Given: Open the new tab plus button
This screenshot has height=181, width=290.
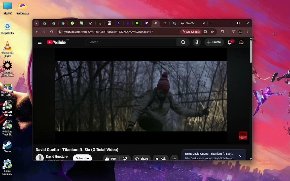Looking at the screenshot, I should click(x=211, y=23).
